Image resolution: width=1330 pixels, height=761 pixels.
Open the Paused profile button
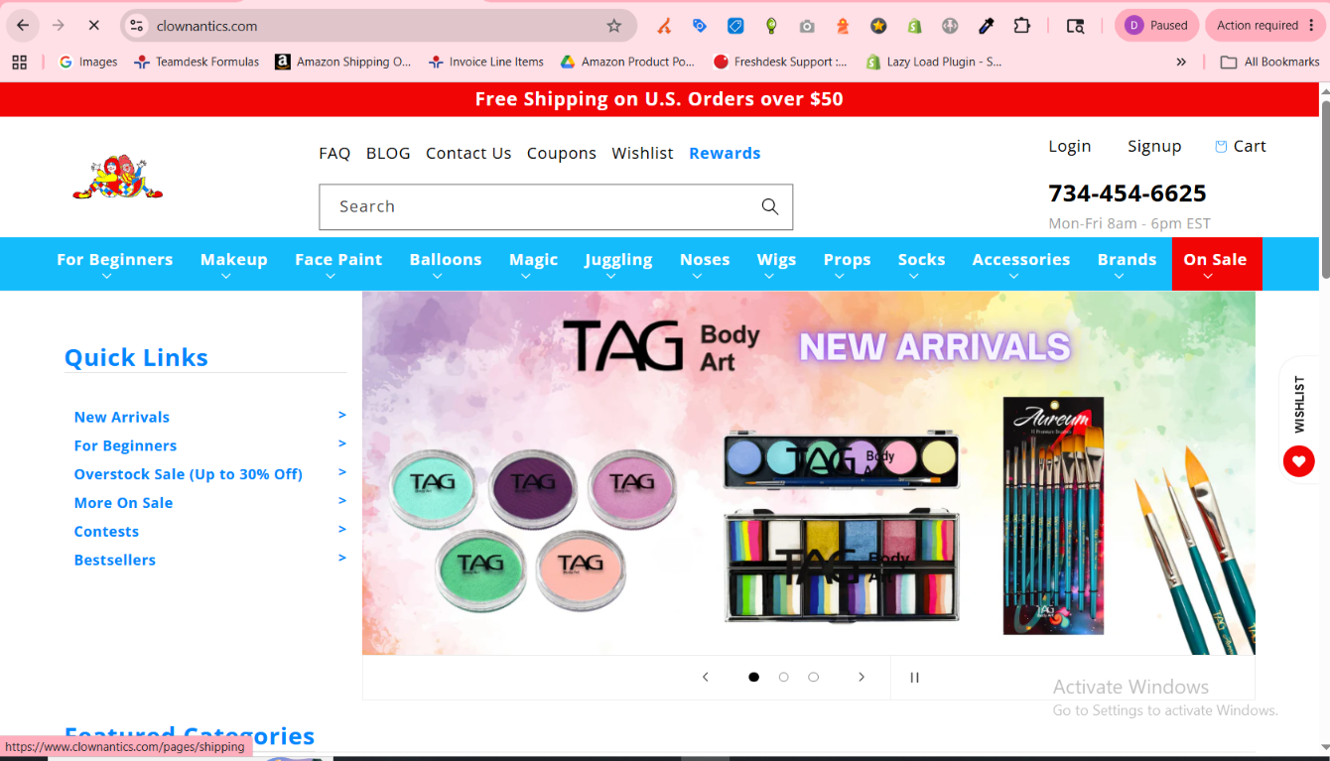tap(1157, 26)
